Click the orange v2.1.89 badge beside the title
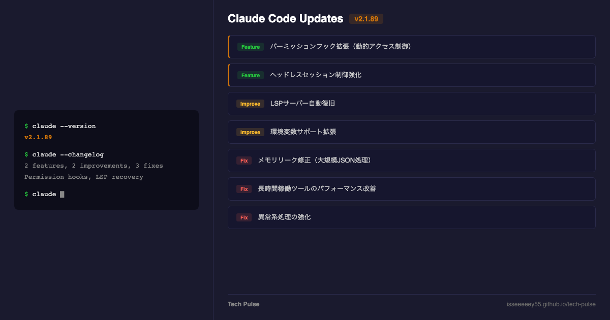The image size is (610, 320). pos(366,19)
